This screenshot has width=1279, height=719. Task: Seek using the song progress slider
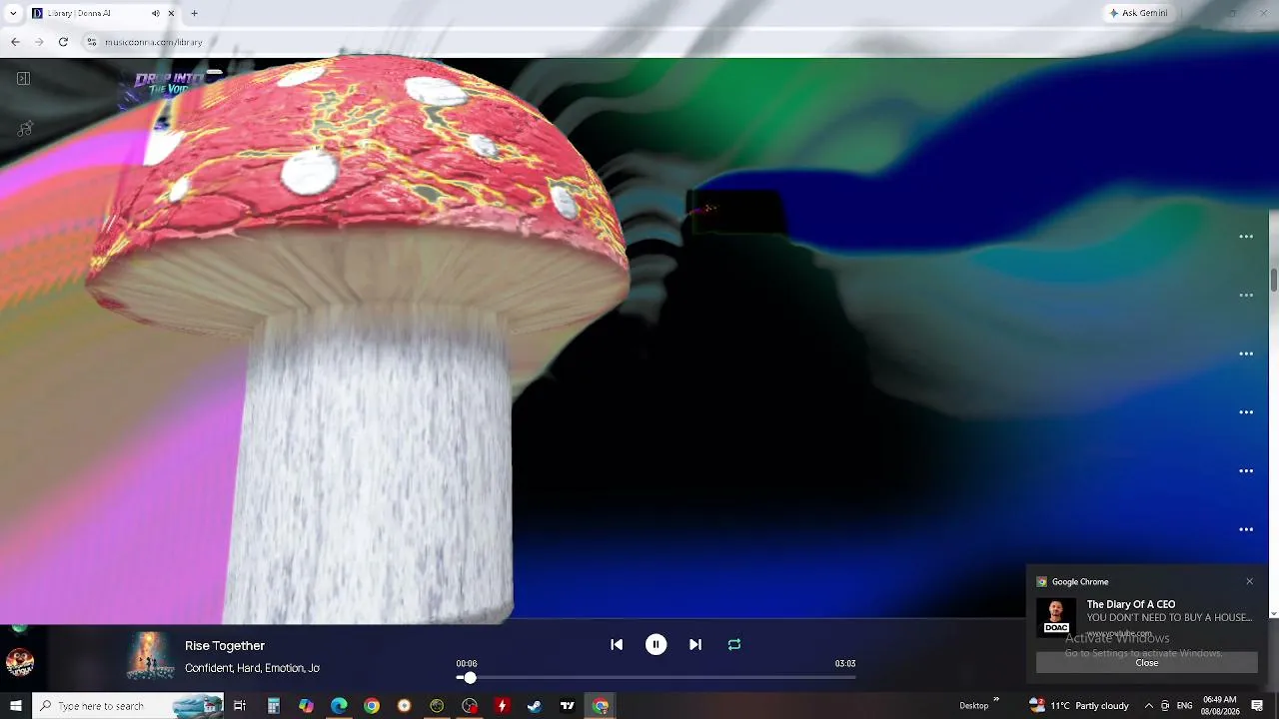pos(656,678)
